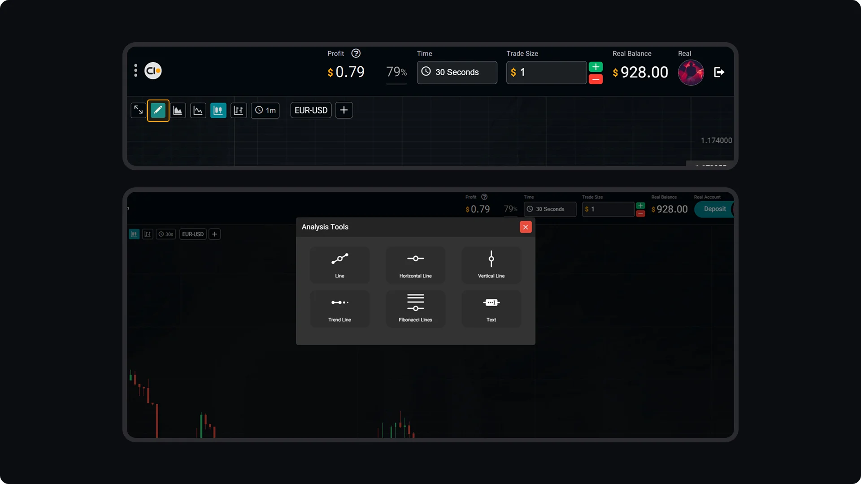The image size is (861, 484).
Task: Increase trade size with green plus stepper
Action: point(596,66)
